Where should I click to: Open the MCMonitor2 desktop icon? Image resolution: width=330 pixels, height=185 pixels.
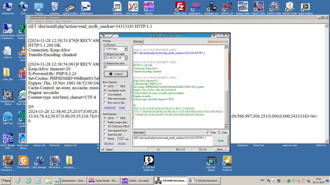click(x=55, y=162)
